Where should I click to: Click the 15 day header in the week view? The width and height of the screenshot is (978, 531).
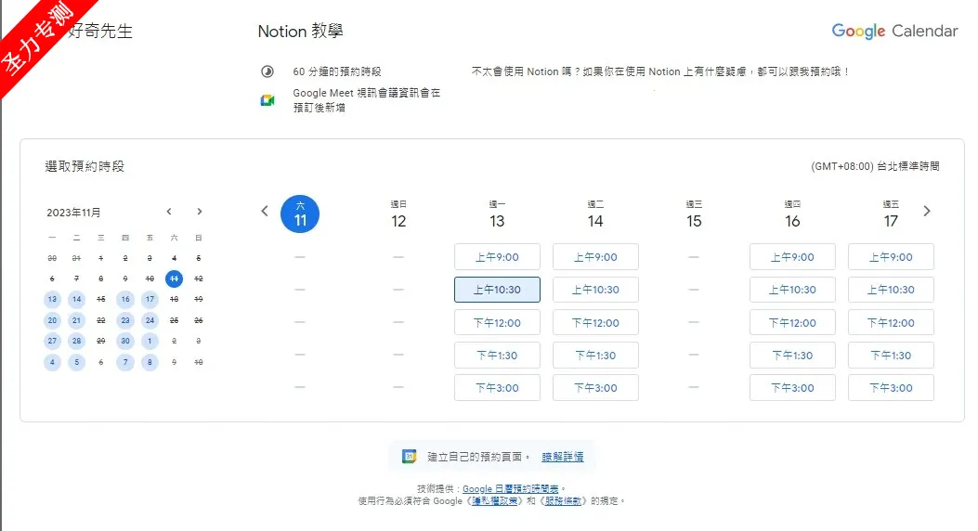click(x=694, y=215)
